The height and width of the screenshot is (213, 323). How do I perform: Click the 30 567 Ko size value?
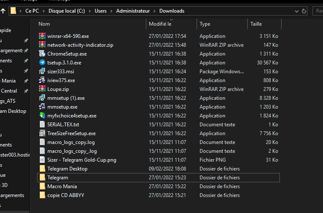pyautogui.click(x=267, y=63)
